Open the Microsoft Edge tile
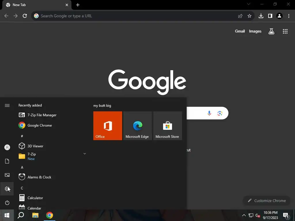This screenshot has width=295, height=221. coord(137,126)
